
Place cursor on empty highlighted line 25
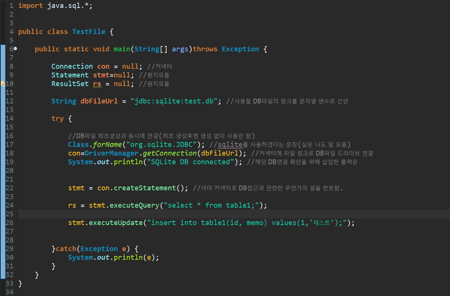234,214
